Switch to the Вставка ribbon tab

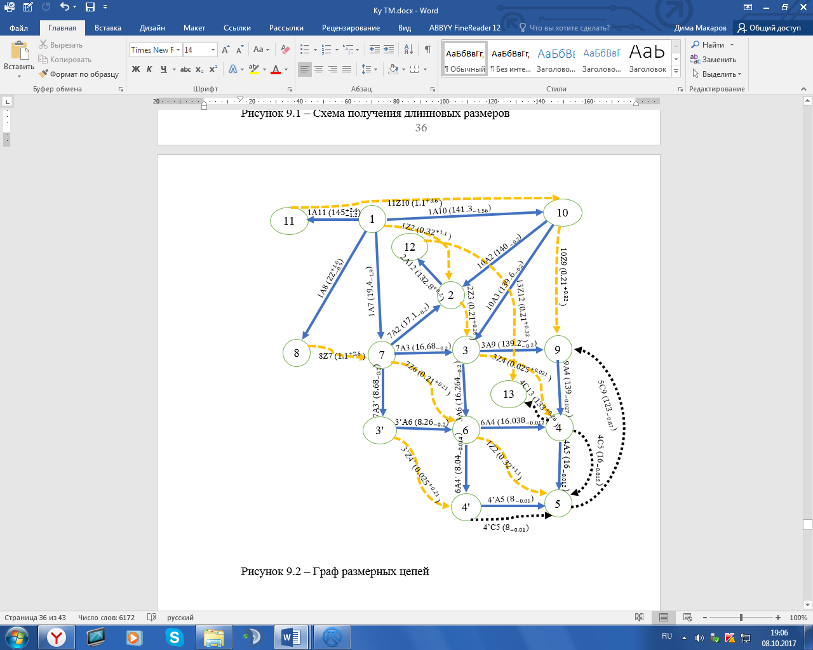coord(108,28)
